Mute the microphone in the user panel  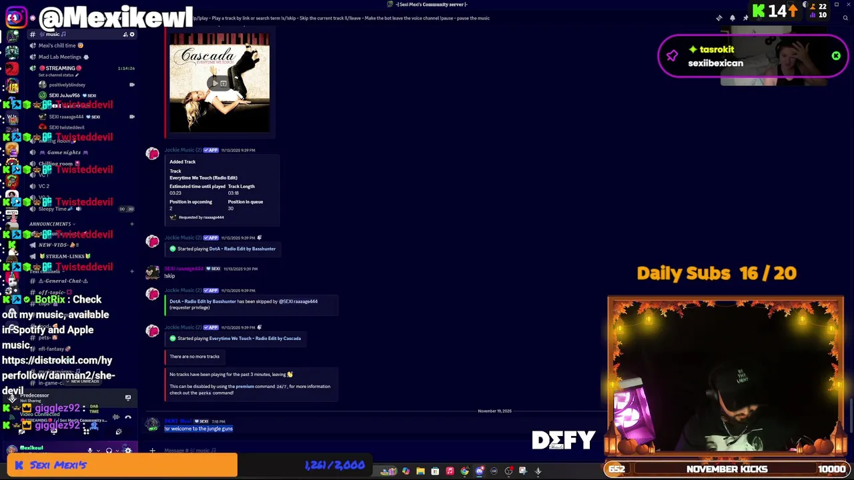point(89,451)
